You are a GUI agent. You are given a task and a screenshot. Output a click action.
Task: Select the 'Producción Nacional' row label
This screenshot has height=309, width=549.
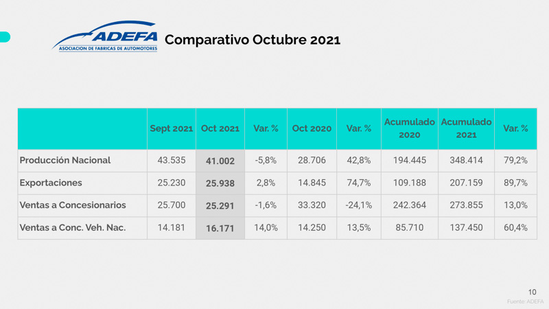(65, 160)
